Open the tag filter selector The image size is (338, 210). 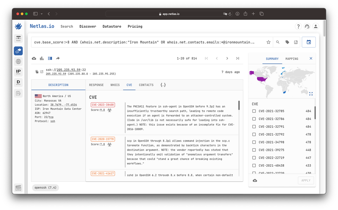click(287, 42)
